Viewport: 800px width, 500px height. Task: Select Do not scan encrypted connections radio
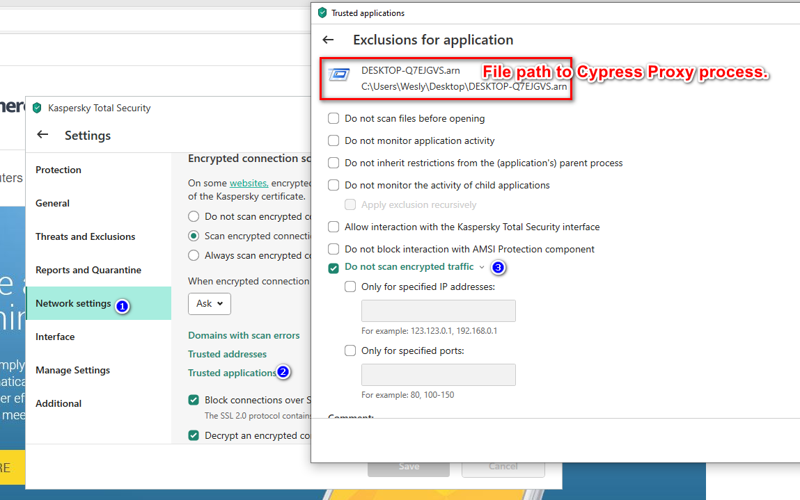click(x=194, y=216)
